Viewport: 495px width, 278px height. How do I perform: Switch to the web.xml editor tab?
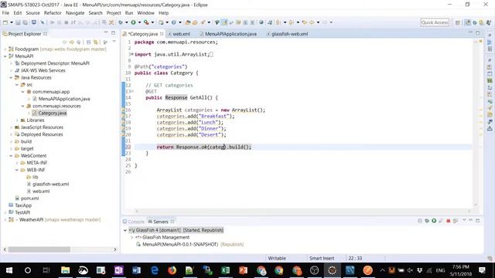coord(179,34)
